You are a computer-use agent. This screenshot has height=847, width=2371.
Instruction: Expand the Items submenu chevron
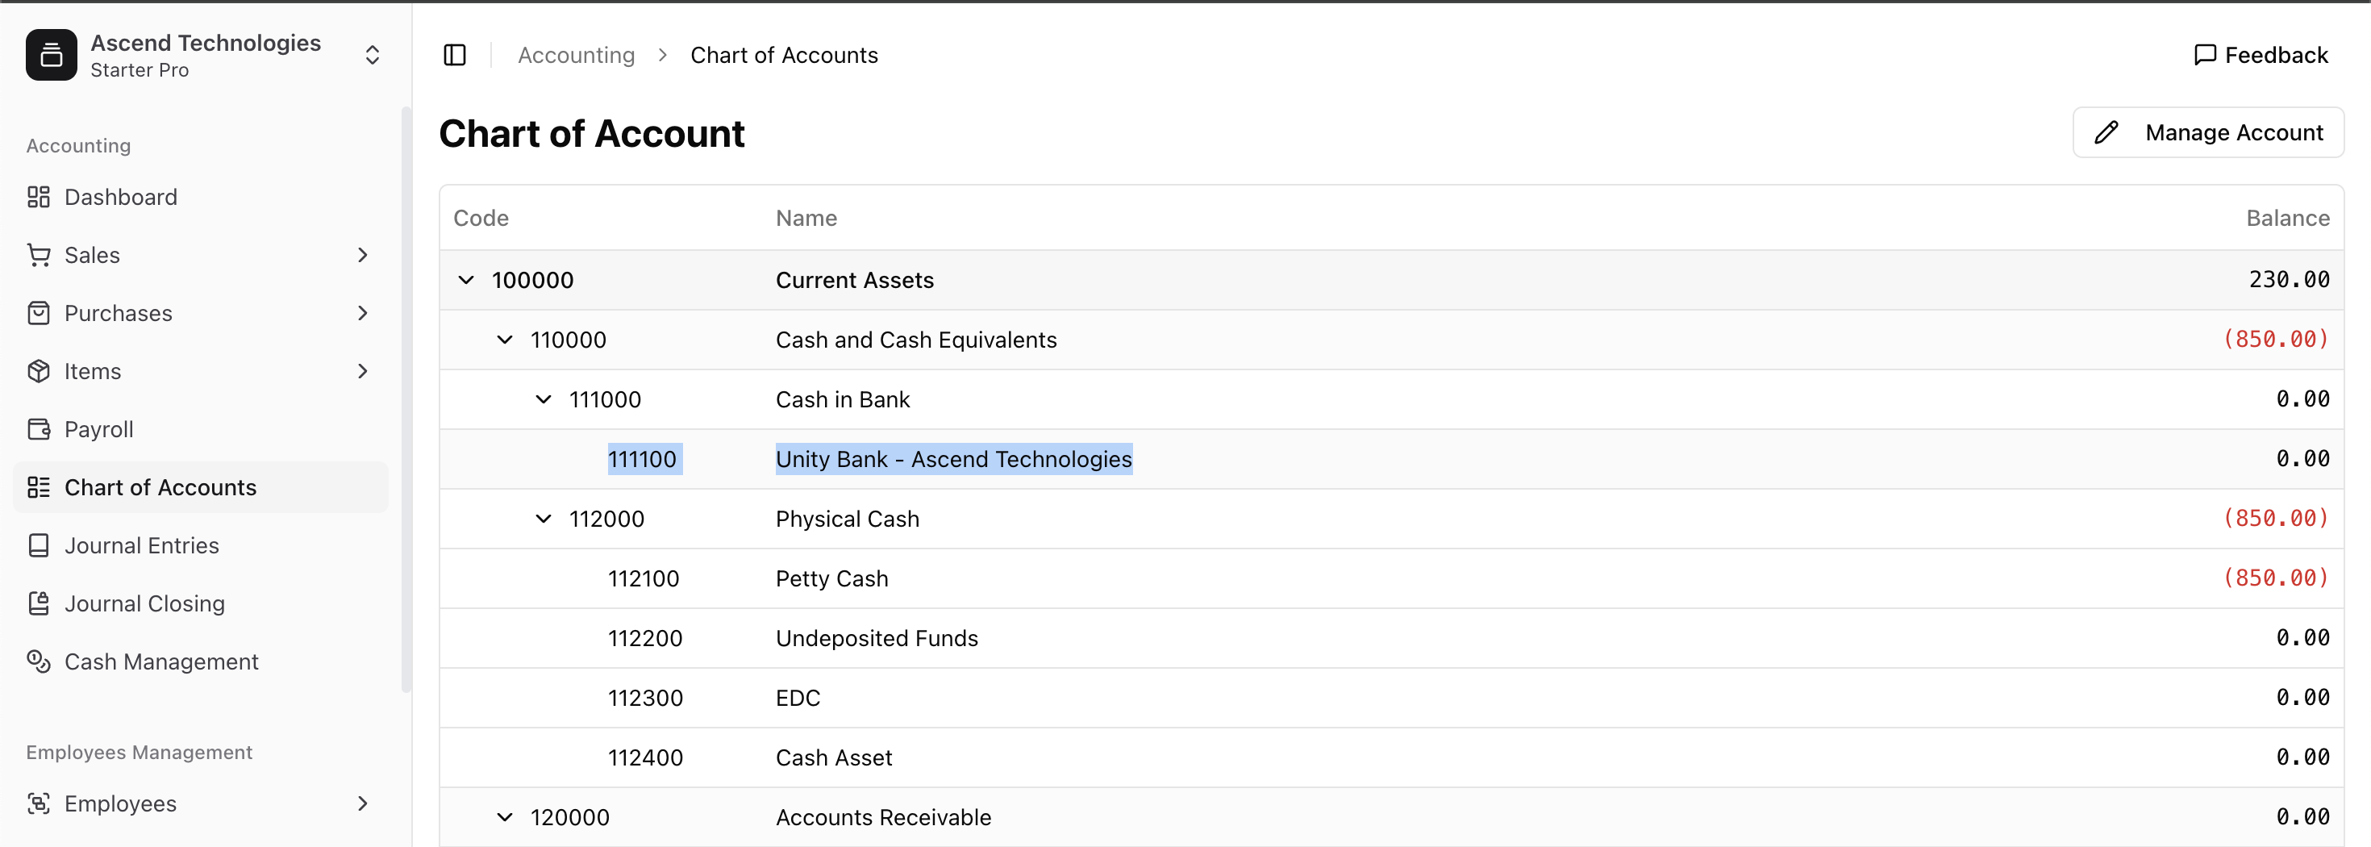point(363,371)
